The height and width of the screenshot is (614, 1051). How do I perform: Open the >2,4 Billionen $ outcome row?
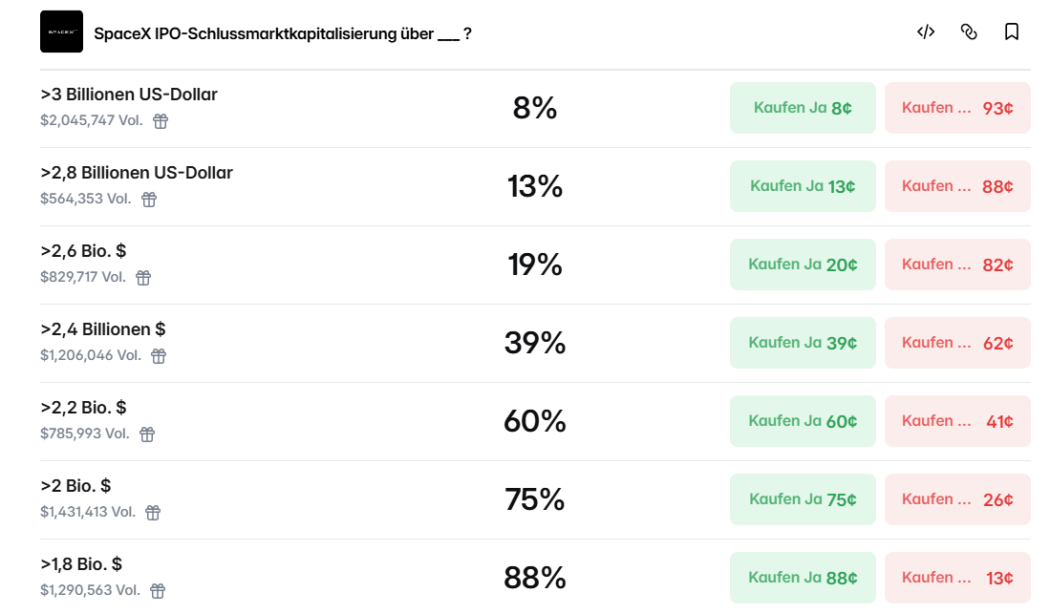click(535, 343)
